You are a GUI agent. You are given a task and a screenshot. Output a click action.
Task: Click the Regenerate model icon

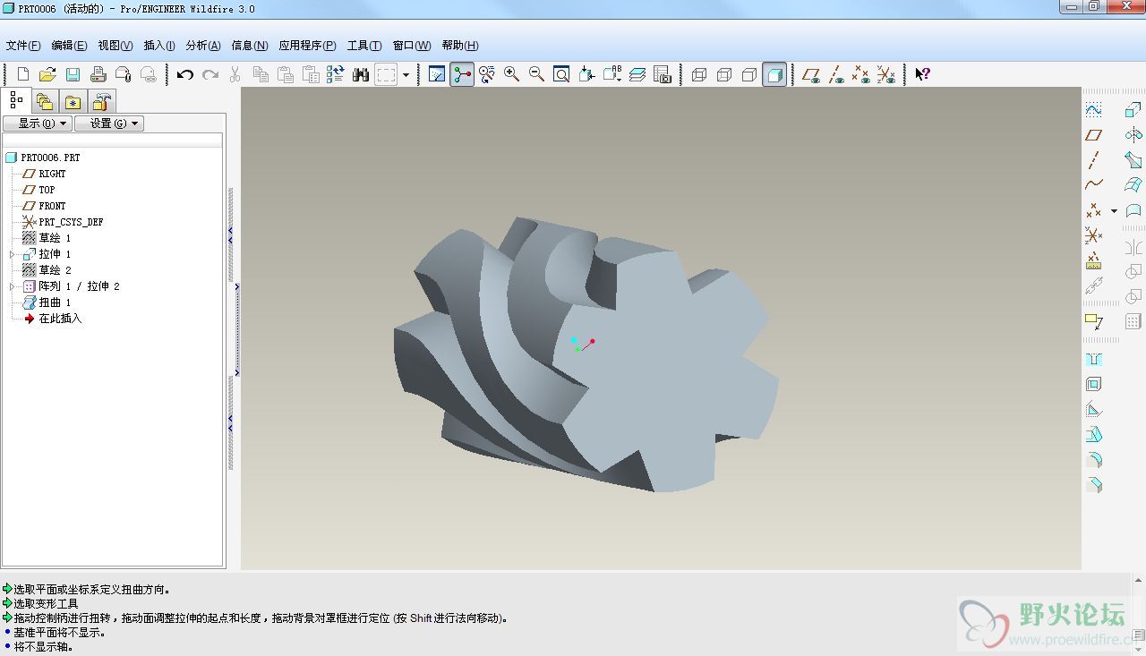336,74
